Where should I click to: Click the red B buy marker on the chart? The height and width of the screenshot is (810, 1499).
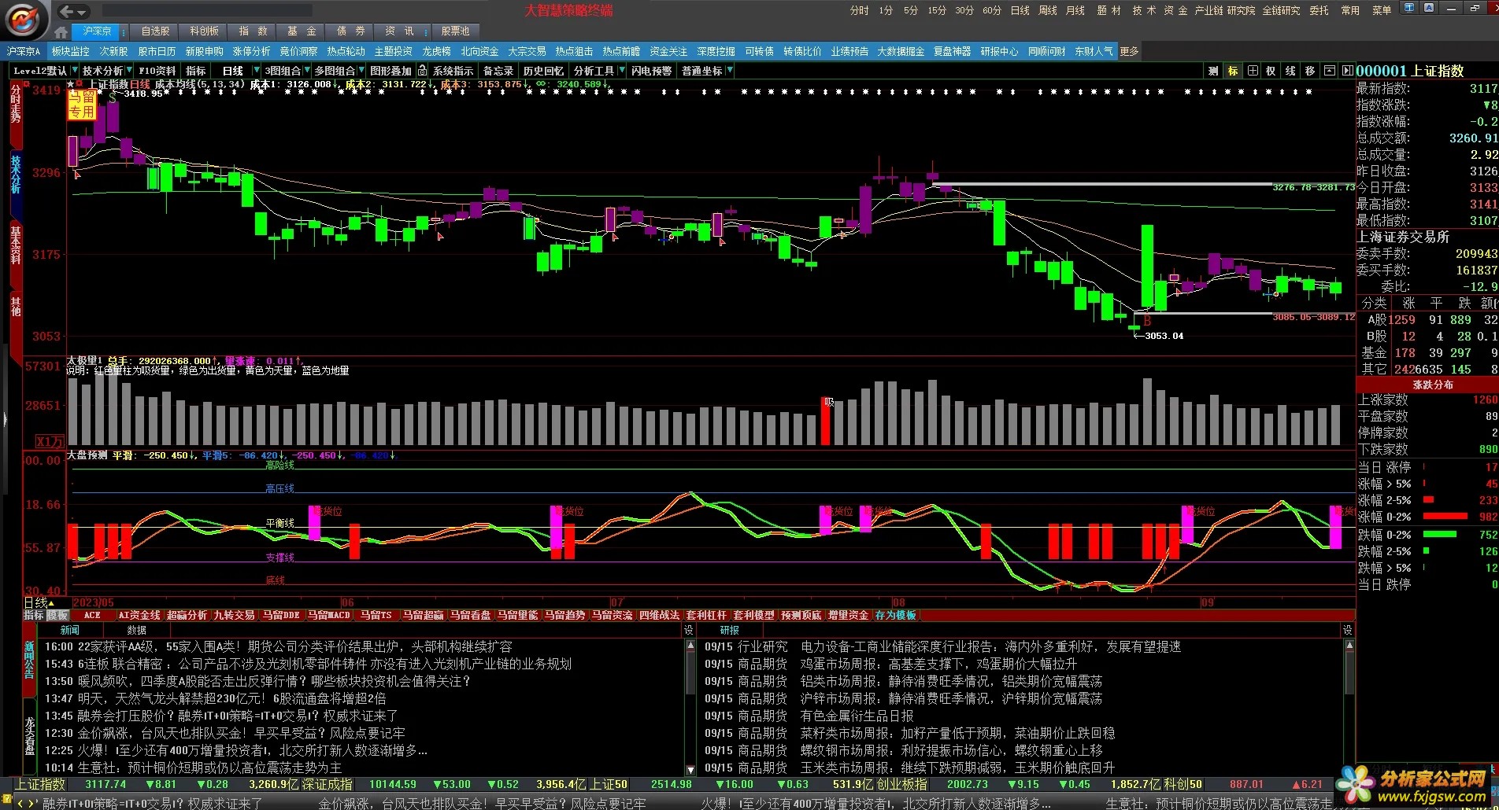[1147, 321]
